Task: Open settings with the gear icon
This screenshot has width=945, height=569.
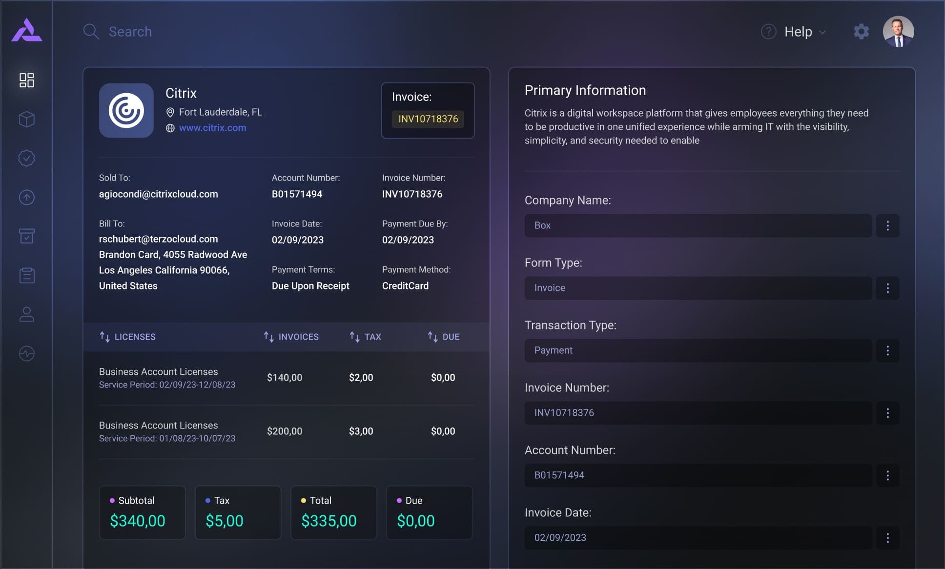Action: click(861, 32)
